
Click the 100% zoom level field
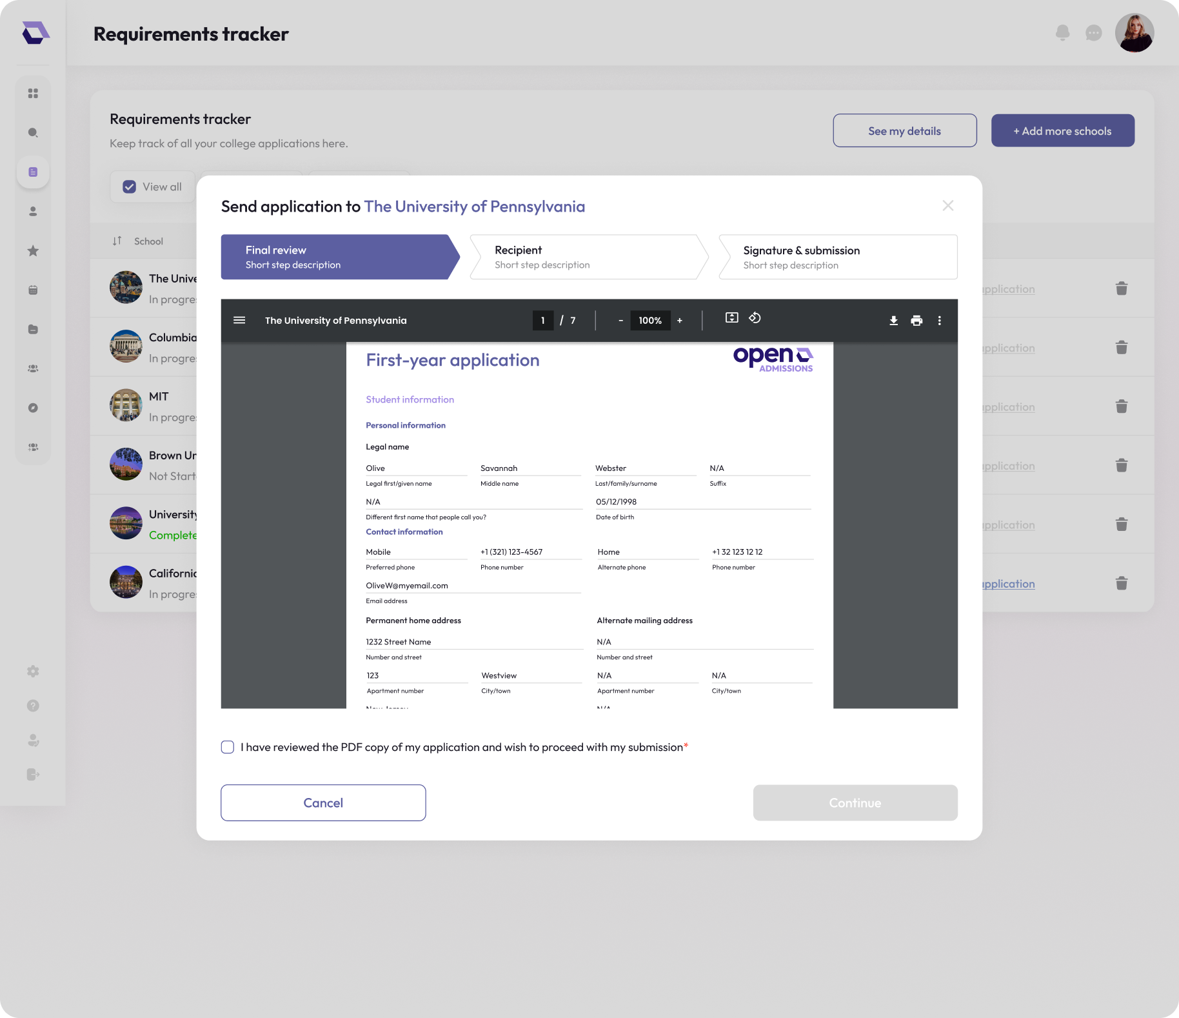click(650, 321)
